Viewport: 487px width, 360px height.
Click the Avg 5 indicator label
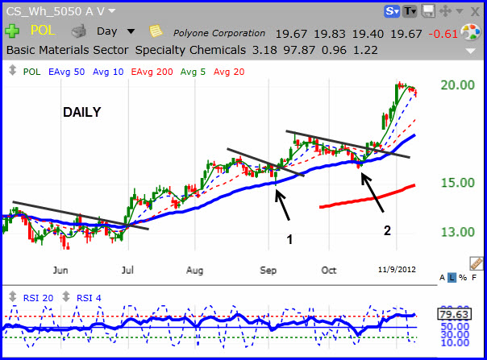coord(193,72)
